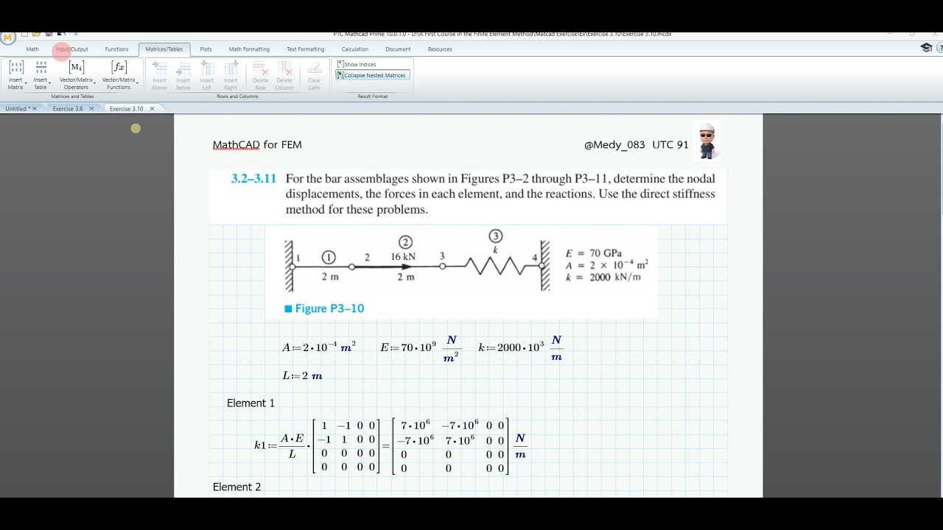The image size is (943, 530).
Task: Click the Open folder quick-access icon
Action: point(35,34)
